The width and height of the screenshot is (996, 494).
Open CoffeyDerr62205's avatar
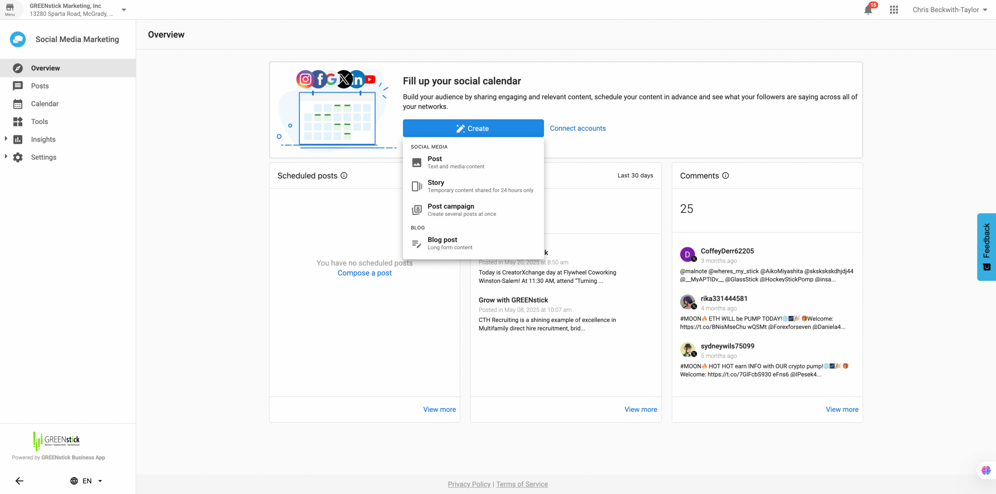(x=687, y=254)
